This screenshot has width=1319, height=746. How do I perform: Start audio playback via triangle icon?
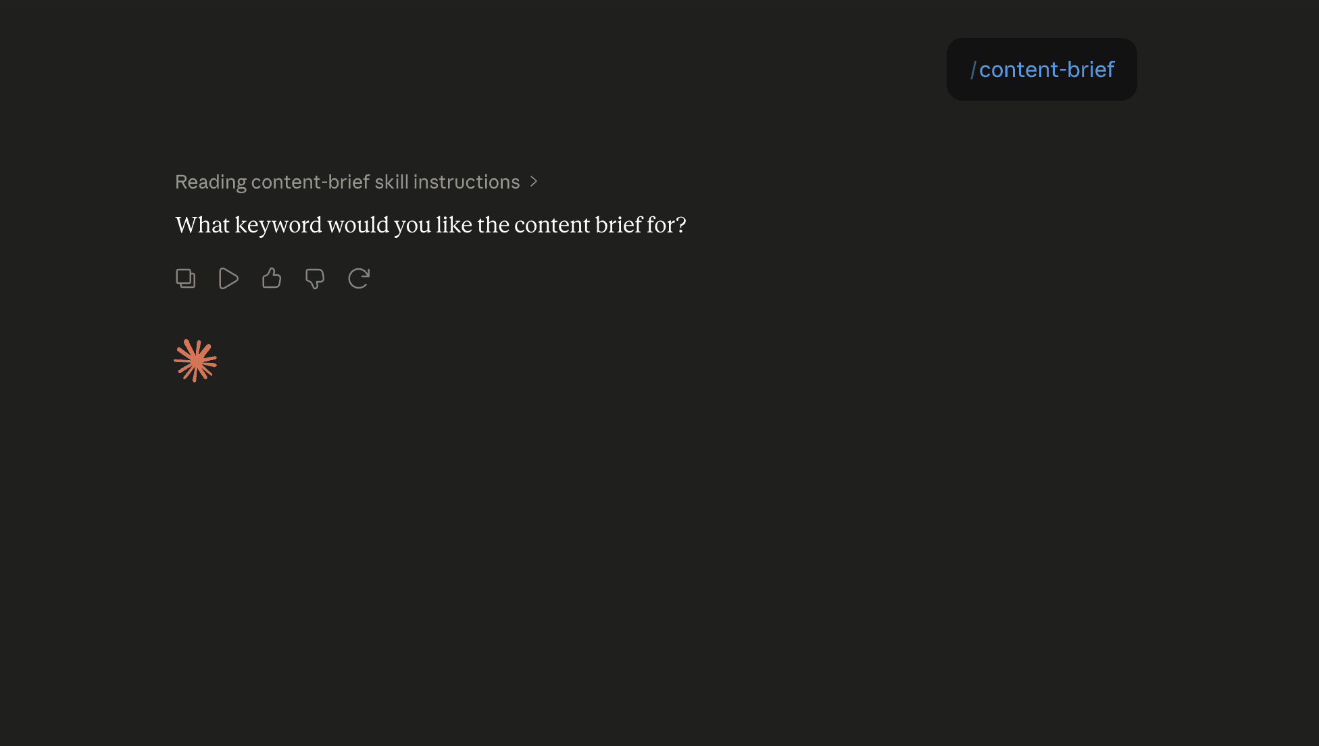pyautogui.click(x=228, y=278)
